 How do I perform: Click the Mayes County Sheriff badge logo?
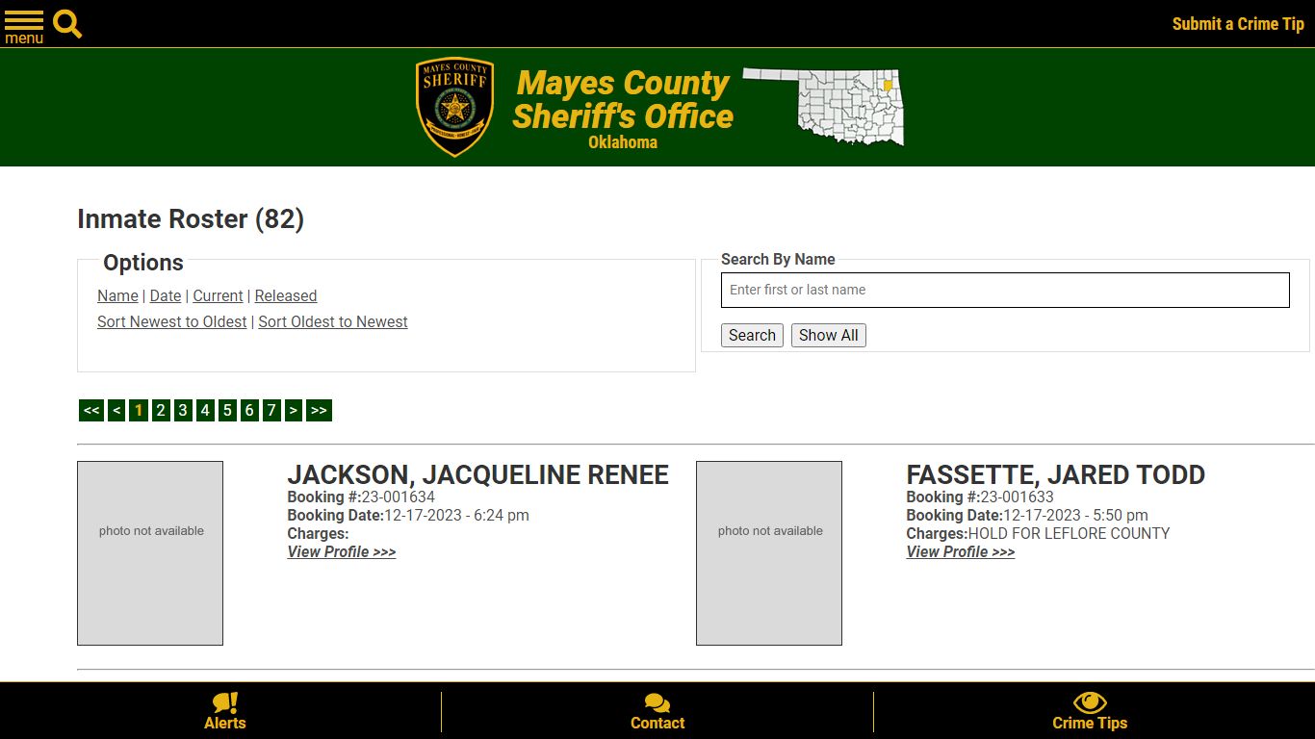[454, 107]
